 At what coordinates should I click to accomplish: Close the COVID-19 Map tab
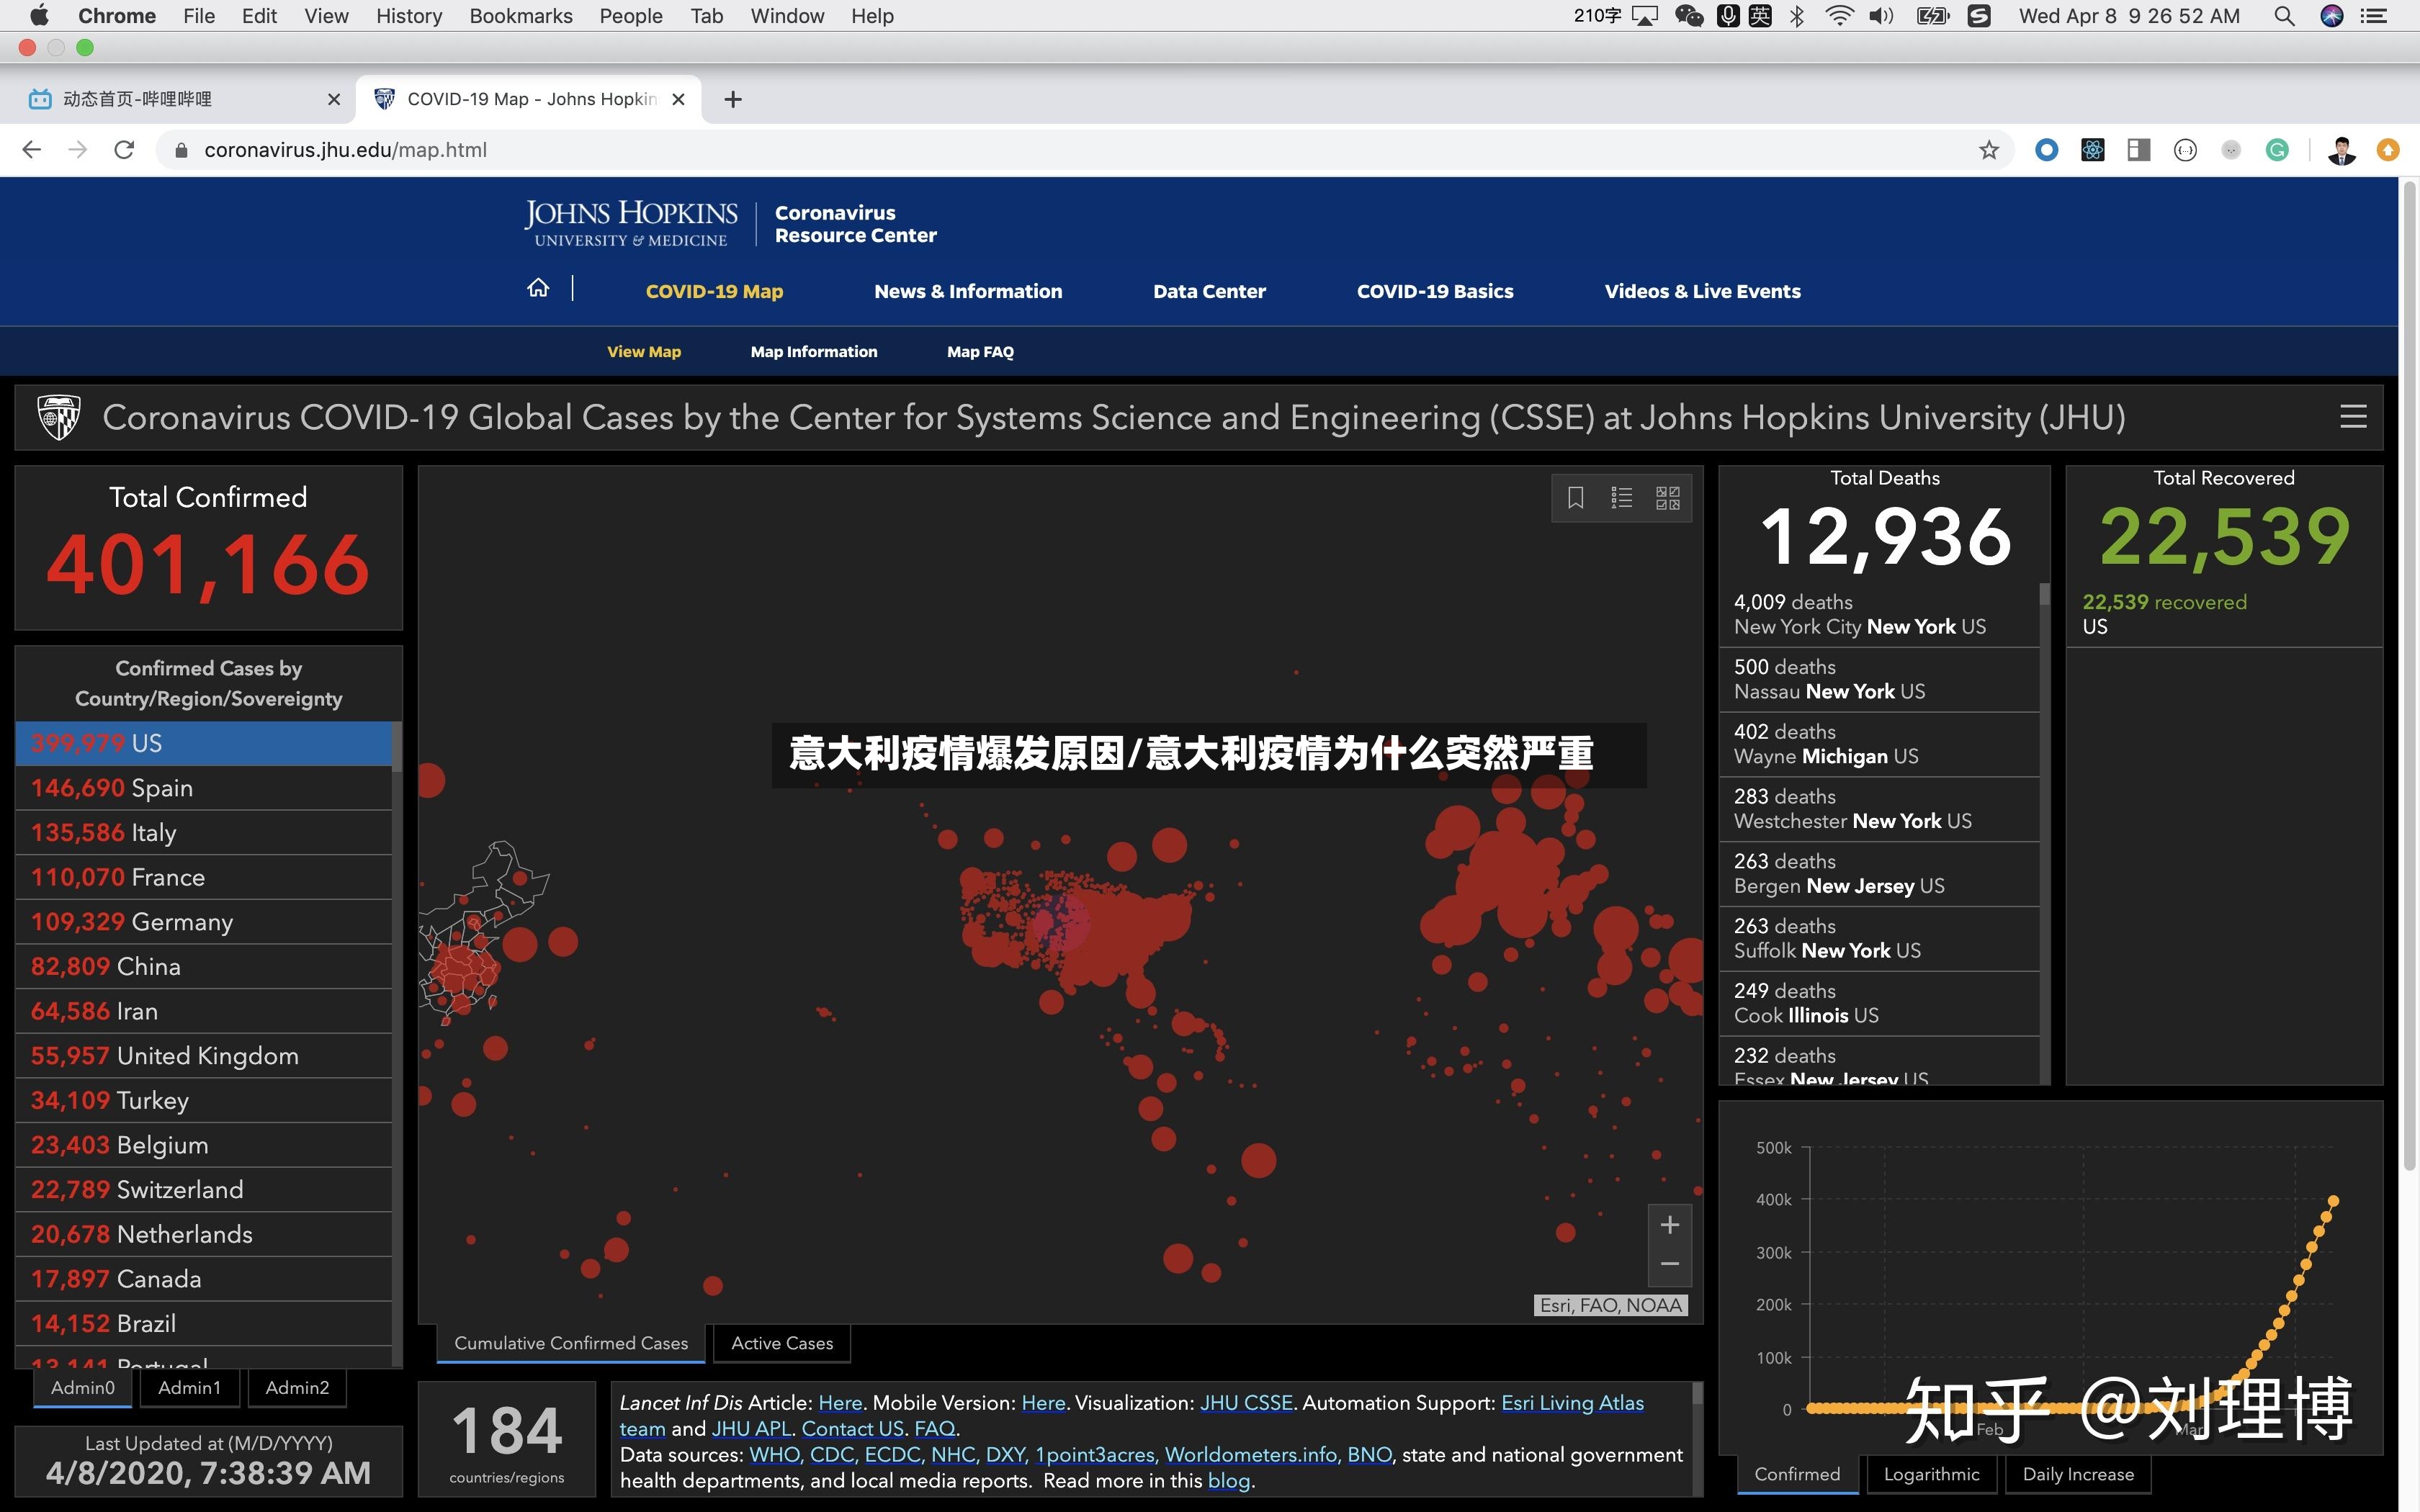click(x=678, y=99)
